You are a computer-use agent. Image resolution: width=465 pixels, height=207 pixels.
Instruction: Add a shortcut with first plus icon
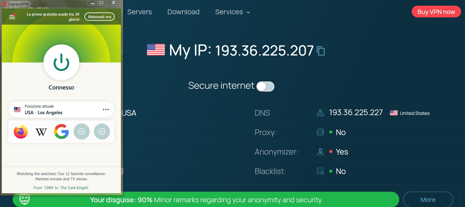pos(82,132)
